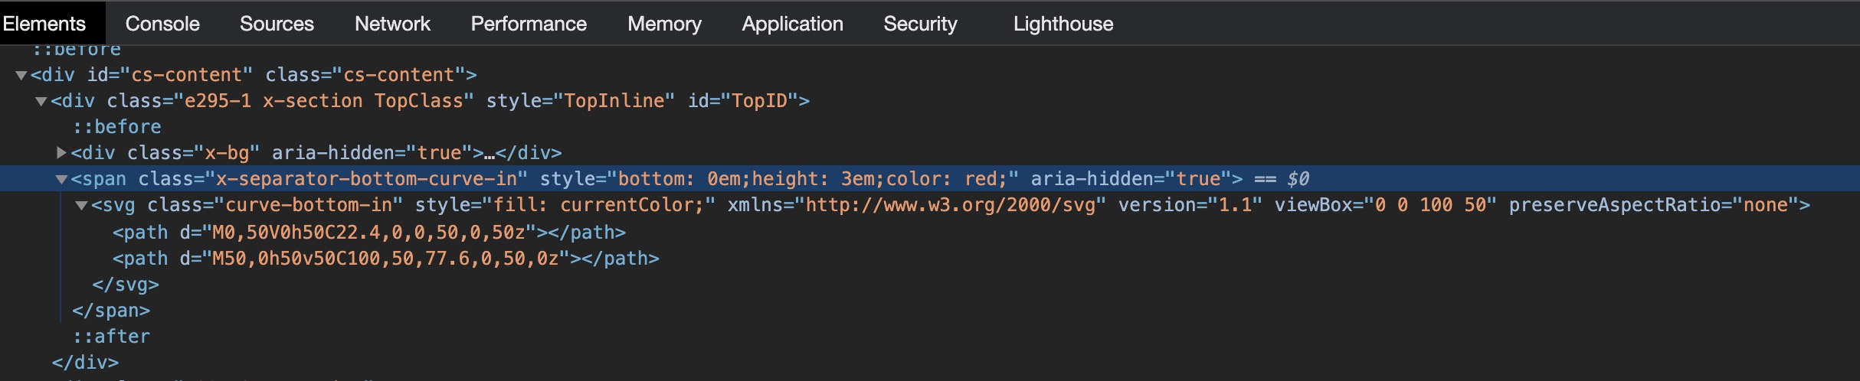Click the ::after pseudo-element line

(x=111, y=337)
